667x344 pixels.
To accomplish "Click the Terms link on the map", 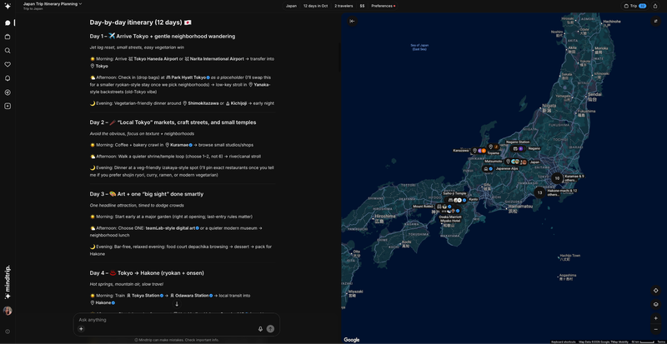I will (660, 342).
